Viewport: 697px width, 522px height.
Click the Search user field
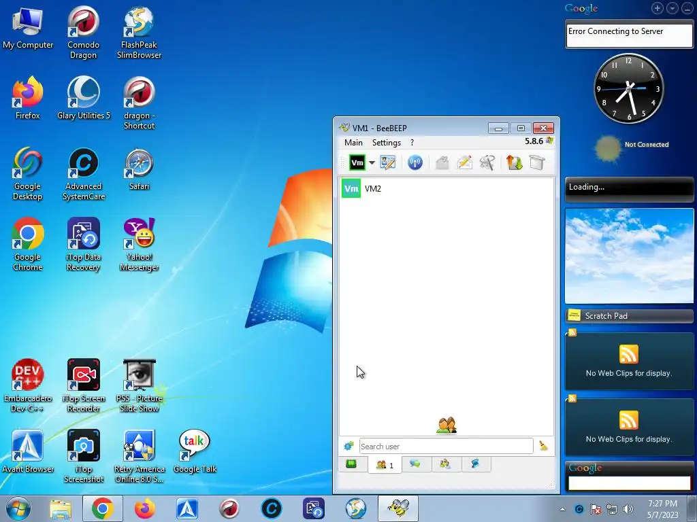point(446,446)
